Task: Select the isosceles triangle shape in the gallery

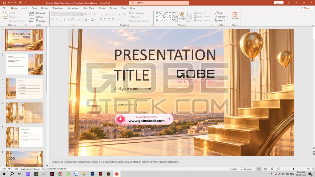Action: [157, 17]
